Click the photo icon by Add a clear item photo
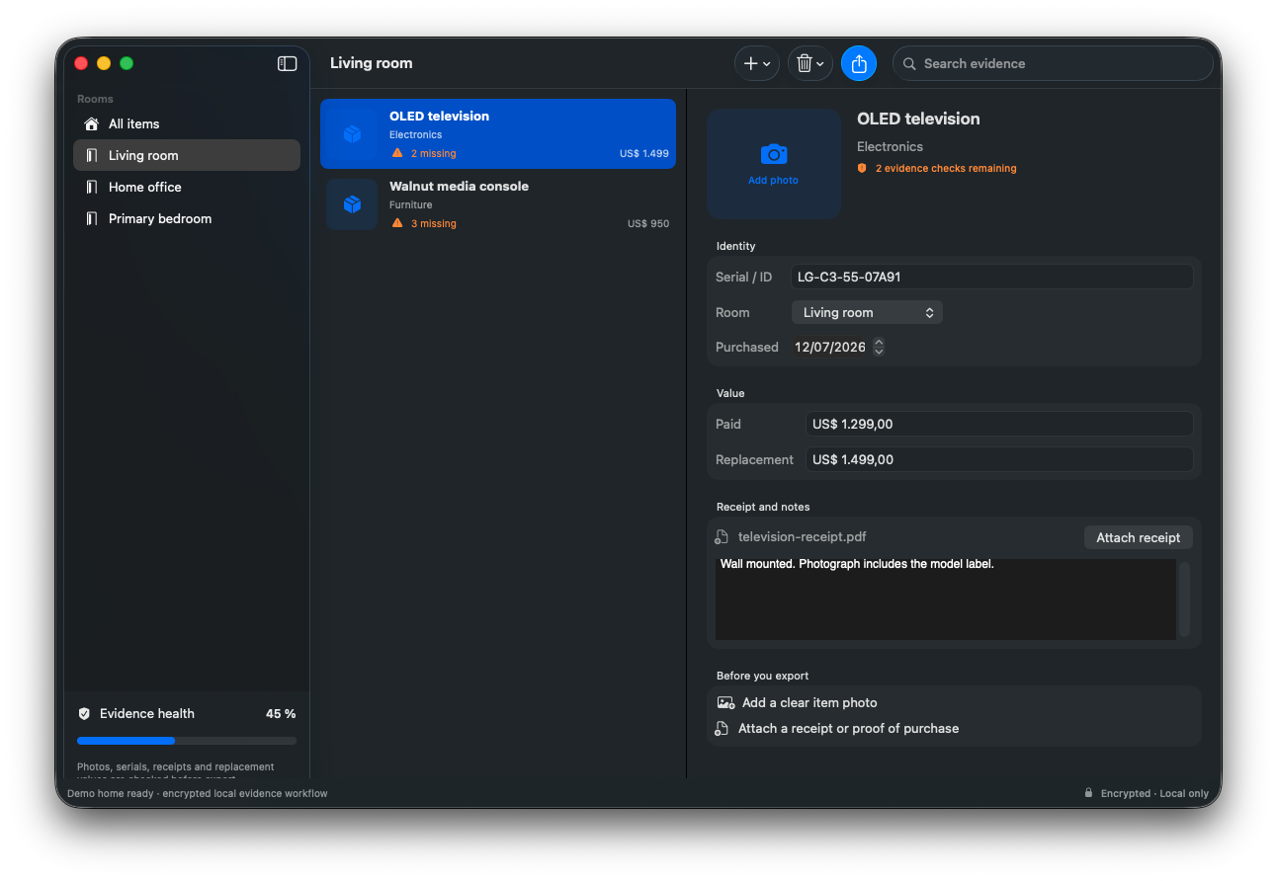This screenshot has width=1277, height=881. pos(725,702)
